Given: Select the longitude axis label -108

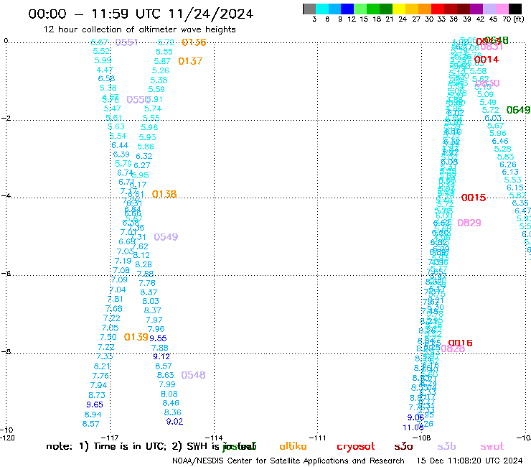Looking at the screenshot, I should (422, 438).
